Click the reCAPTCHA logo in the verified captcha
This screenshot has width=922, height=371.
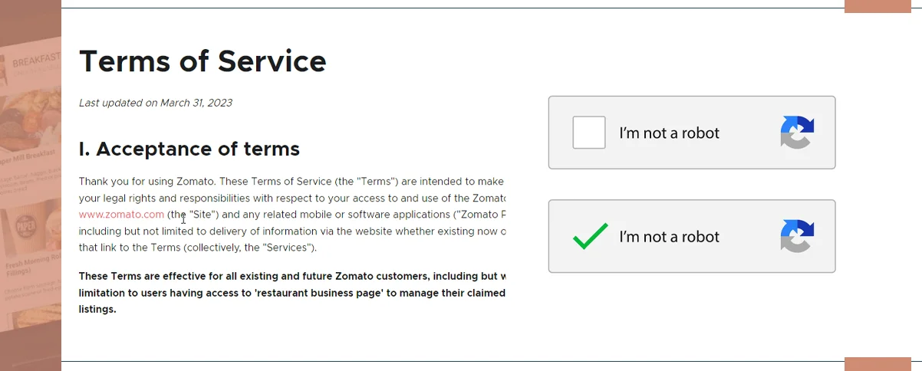pyautogui.click(x=797, y=236)
